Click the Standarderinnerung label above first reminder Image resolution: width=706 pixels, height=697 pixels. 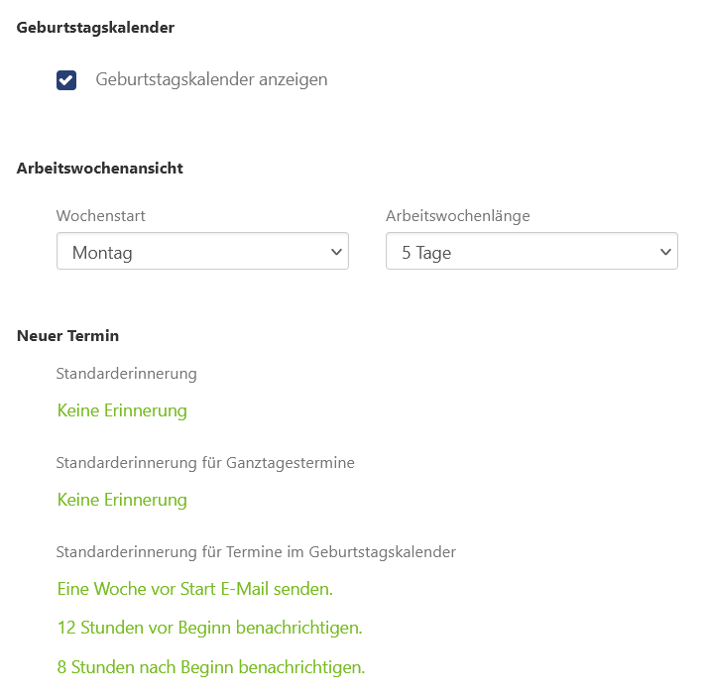pyautogui.click(x=127, y=374)
